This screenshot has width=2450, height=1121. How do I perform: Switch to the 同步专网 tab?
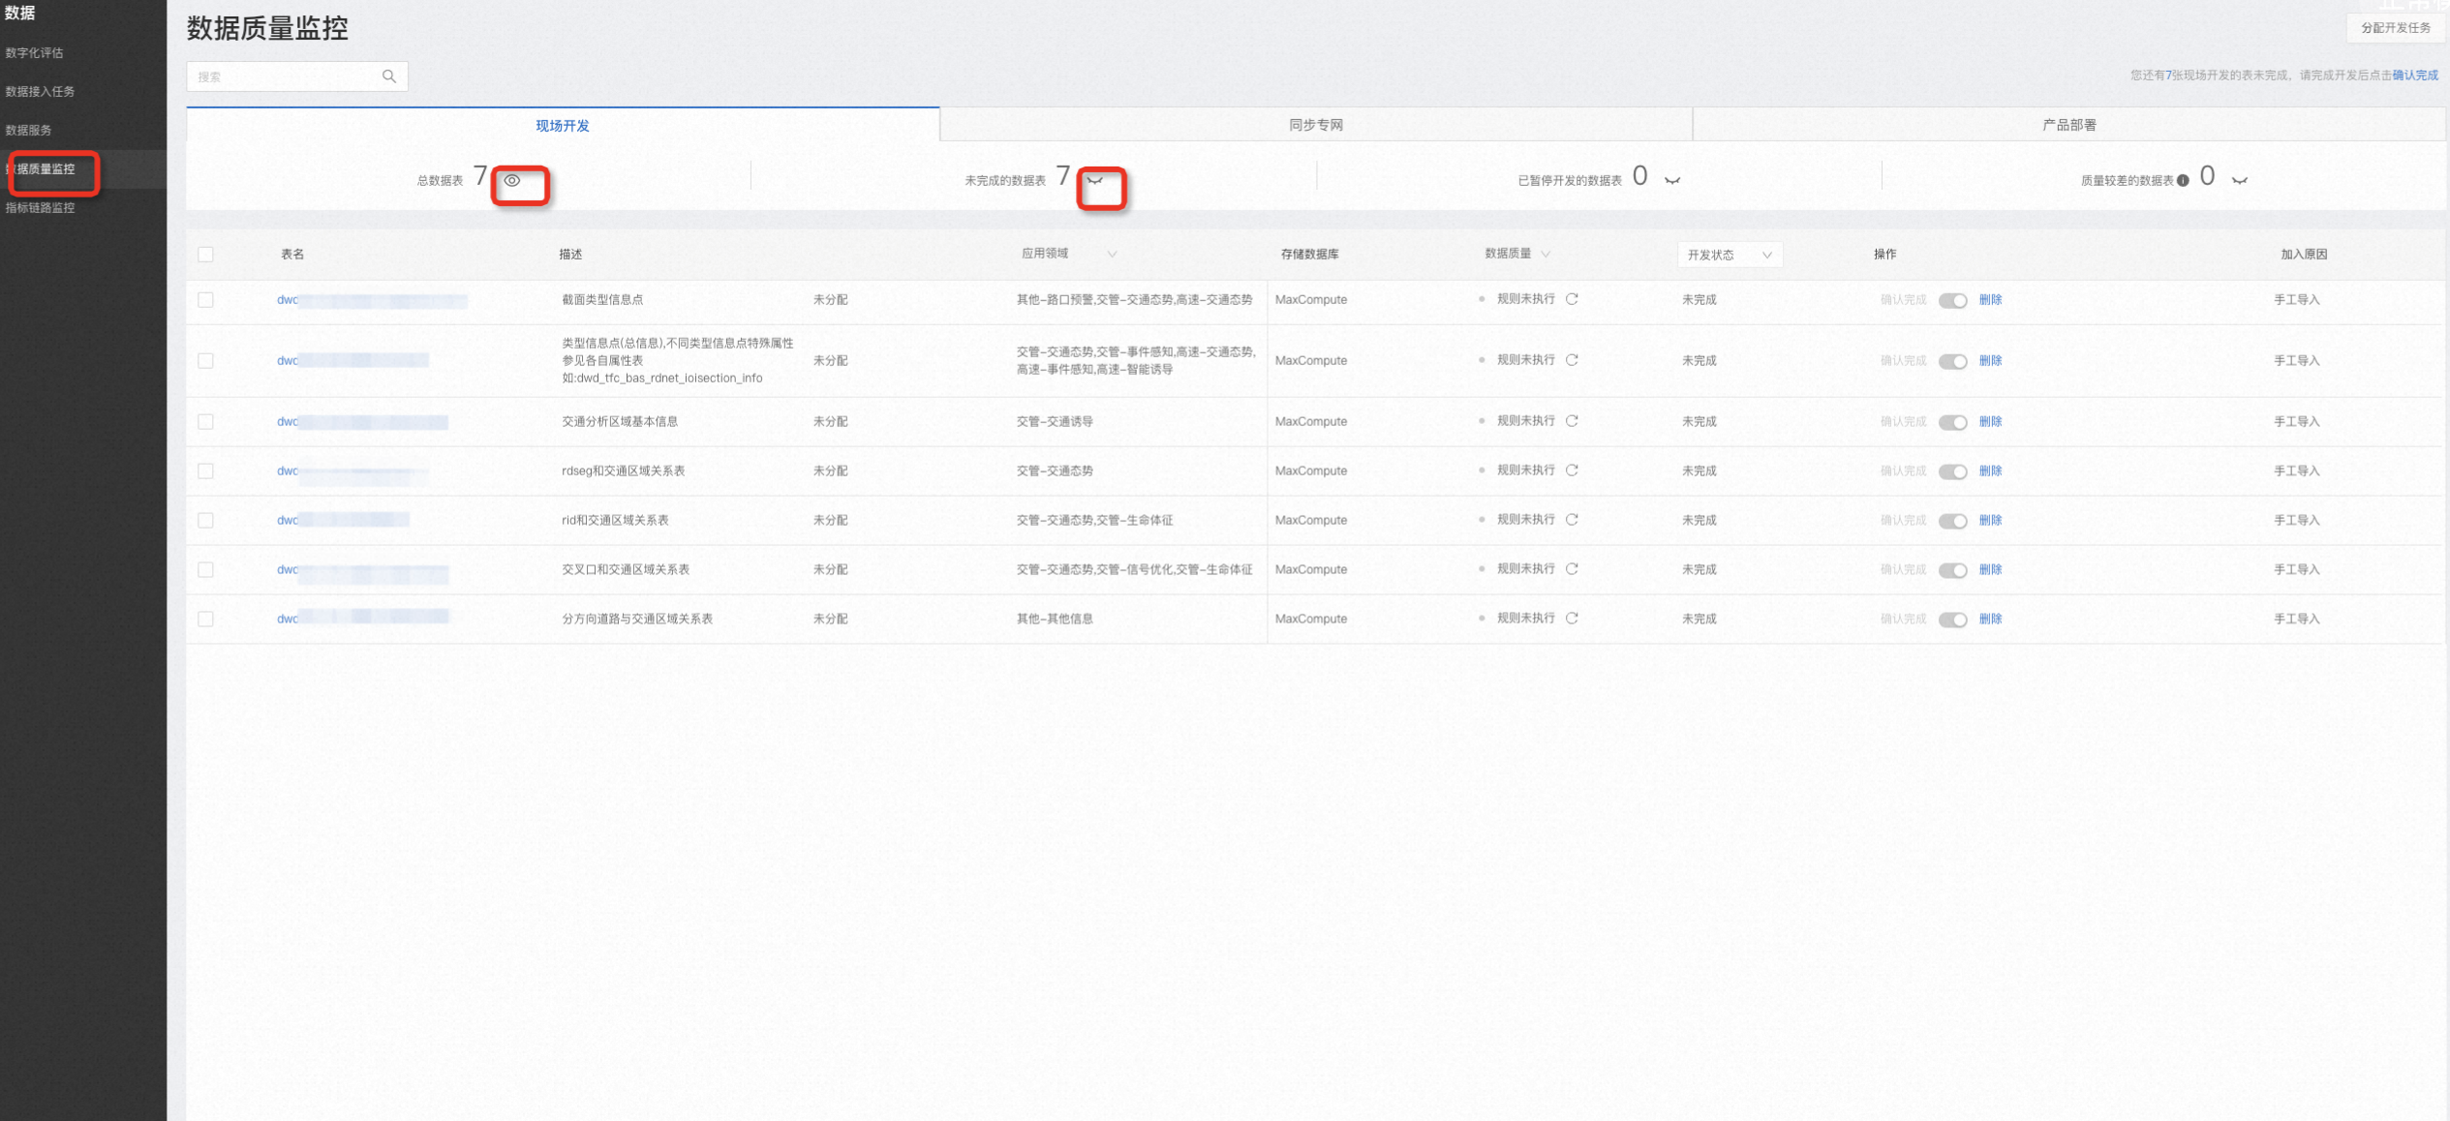point(1316,125)
